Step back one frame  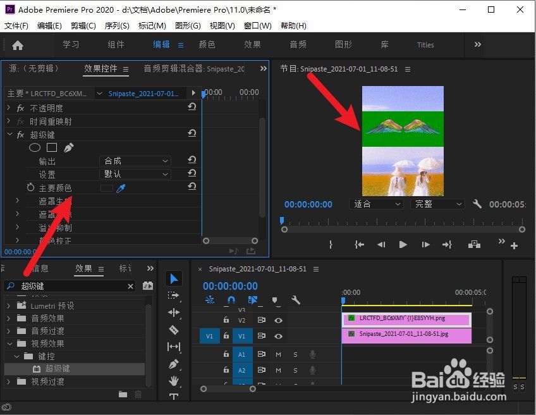(x=381, y=244)
